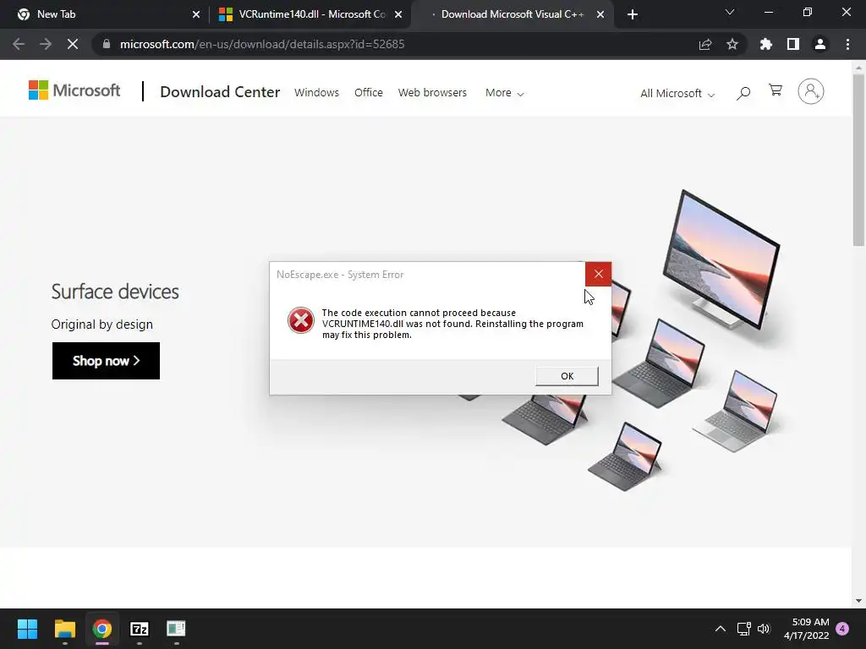Open the rightmost taskbar app icon

tap(176, 629)
